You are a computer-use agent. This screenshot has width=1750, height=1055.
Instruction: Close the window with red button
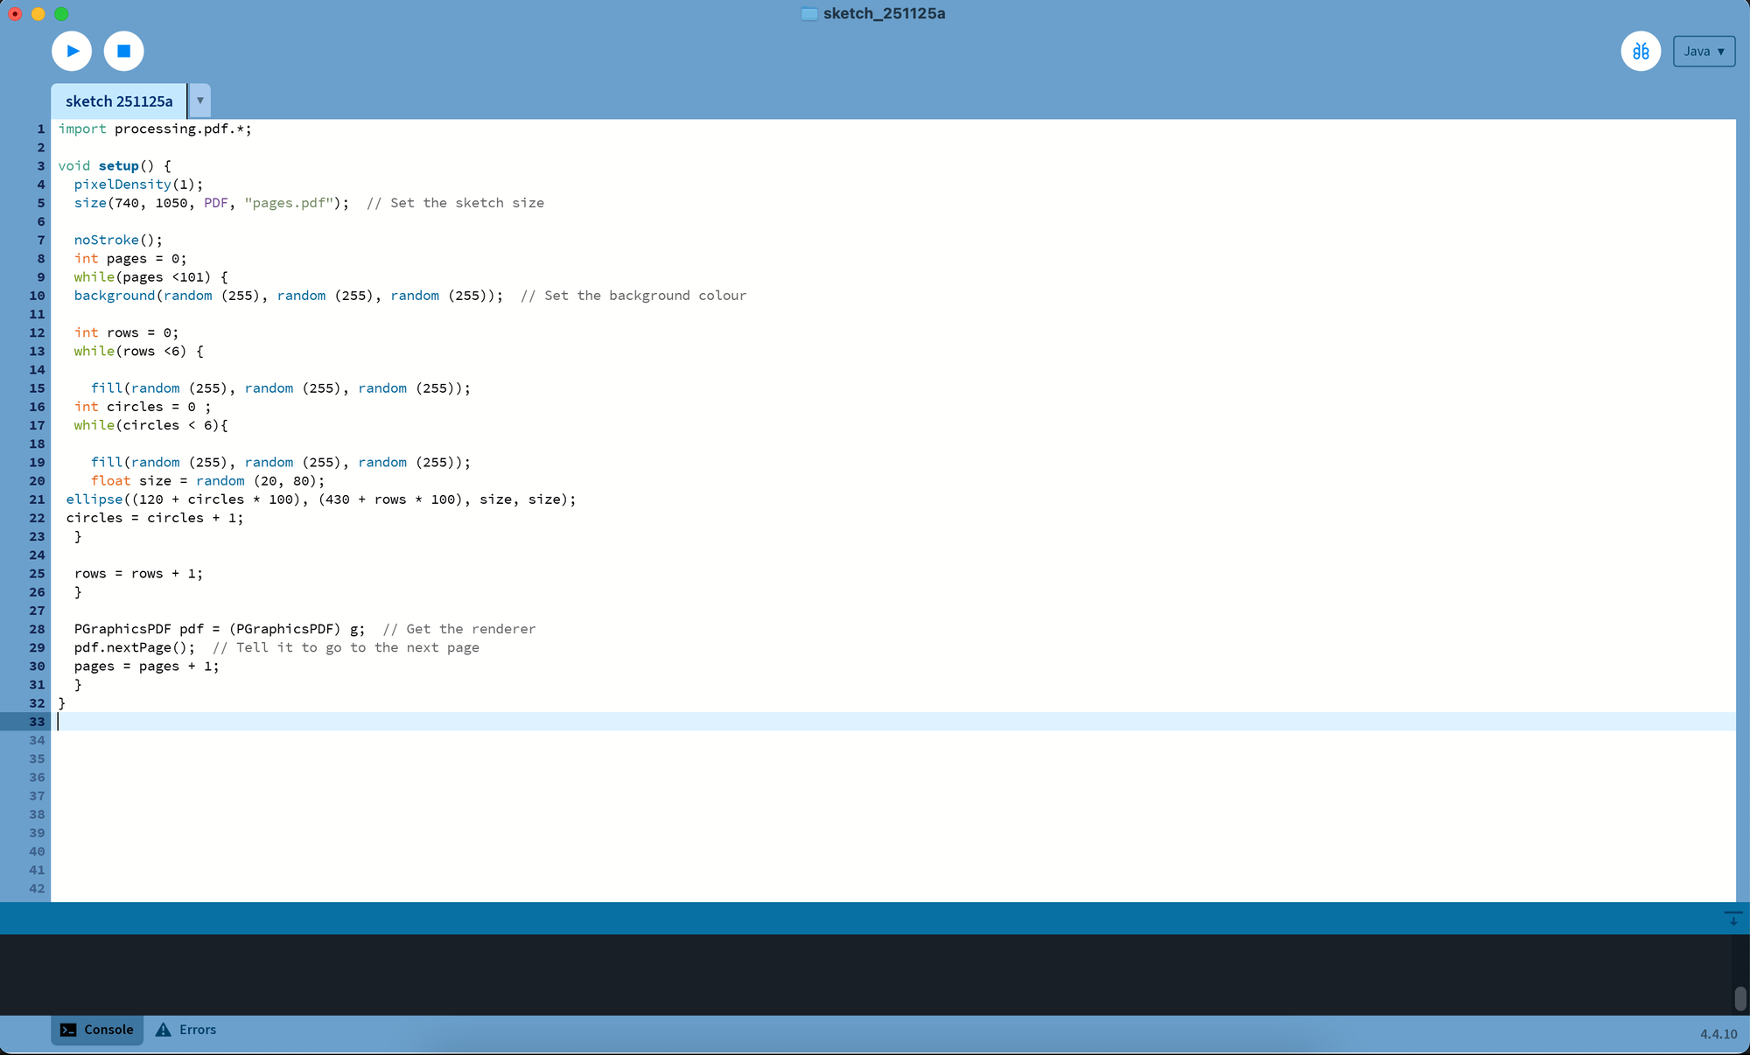(15, 14)
